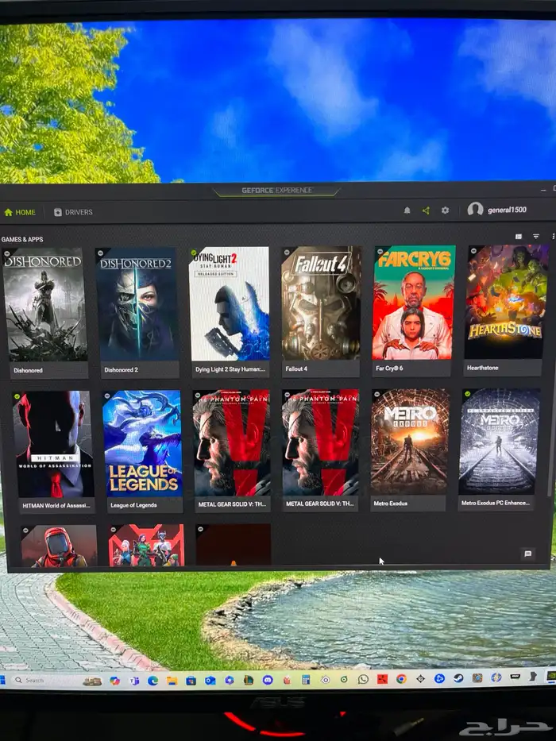Click the 'Dishonored 2' title label
Viewport: 556px width, 741px height.
pyautogui.click(x=121, y=369)
